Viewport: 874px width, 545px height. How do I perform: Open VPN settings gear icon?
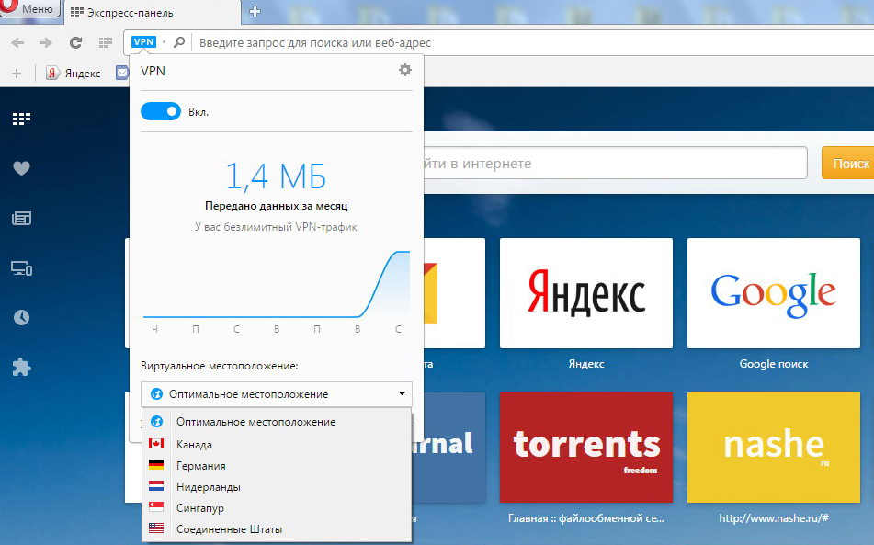[x=405, y=70]
